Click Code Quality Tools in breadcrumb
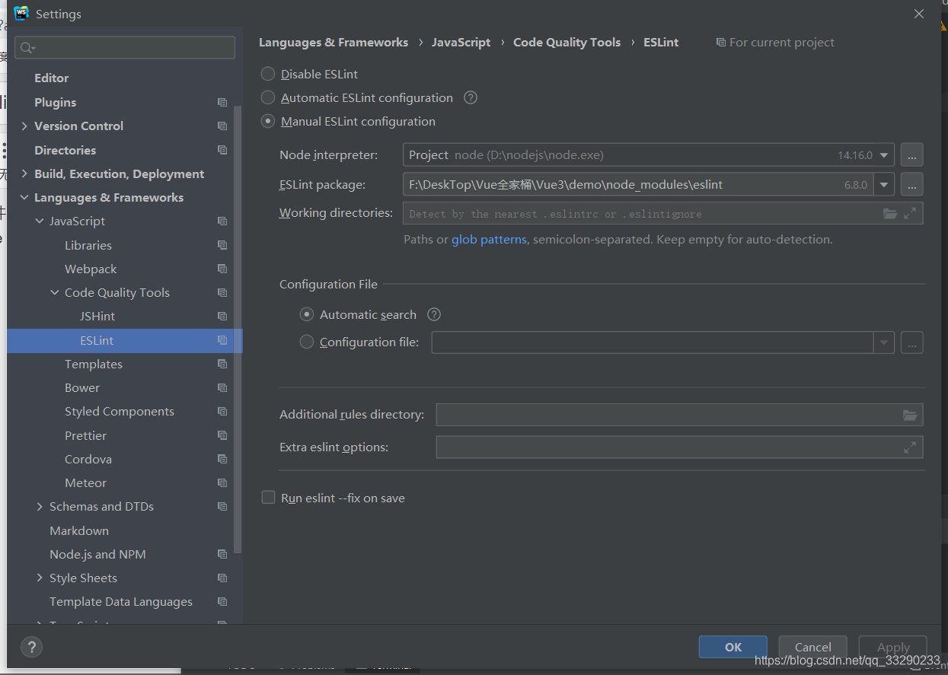 (567, 43)
